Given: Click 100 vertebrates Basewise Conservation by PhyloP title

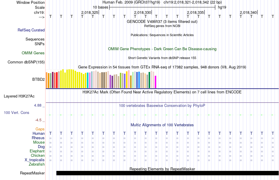Looking at the screenshot, I should click(162, 106).
